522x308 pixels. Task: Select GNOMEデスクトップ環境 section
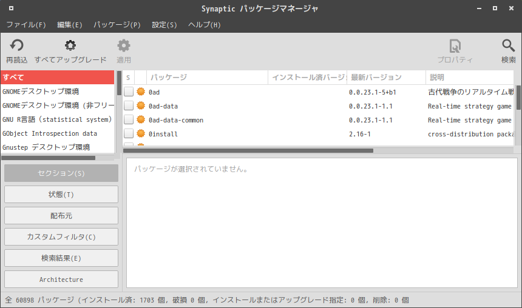[57, 91]
